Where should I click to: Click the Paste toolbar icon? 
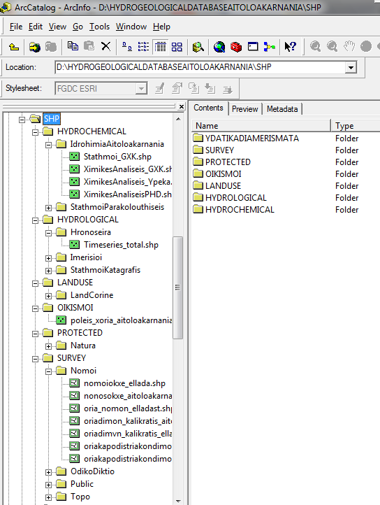point(89,46)
